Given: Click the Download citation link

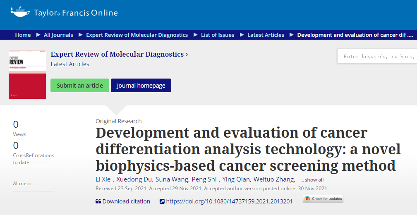Looking at the screenshot, I should click(126, 201).
